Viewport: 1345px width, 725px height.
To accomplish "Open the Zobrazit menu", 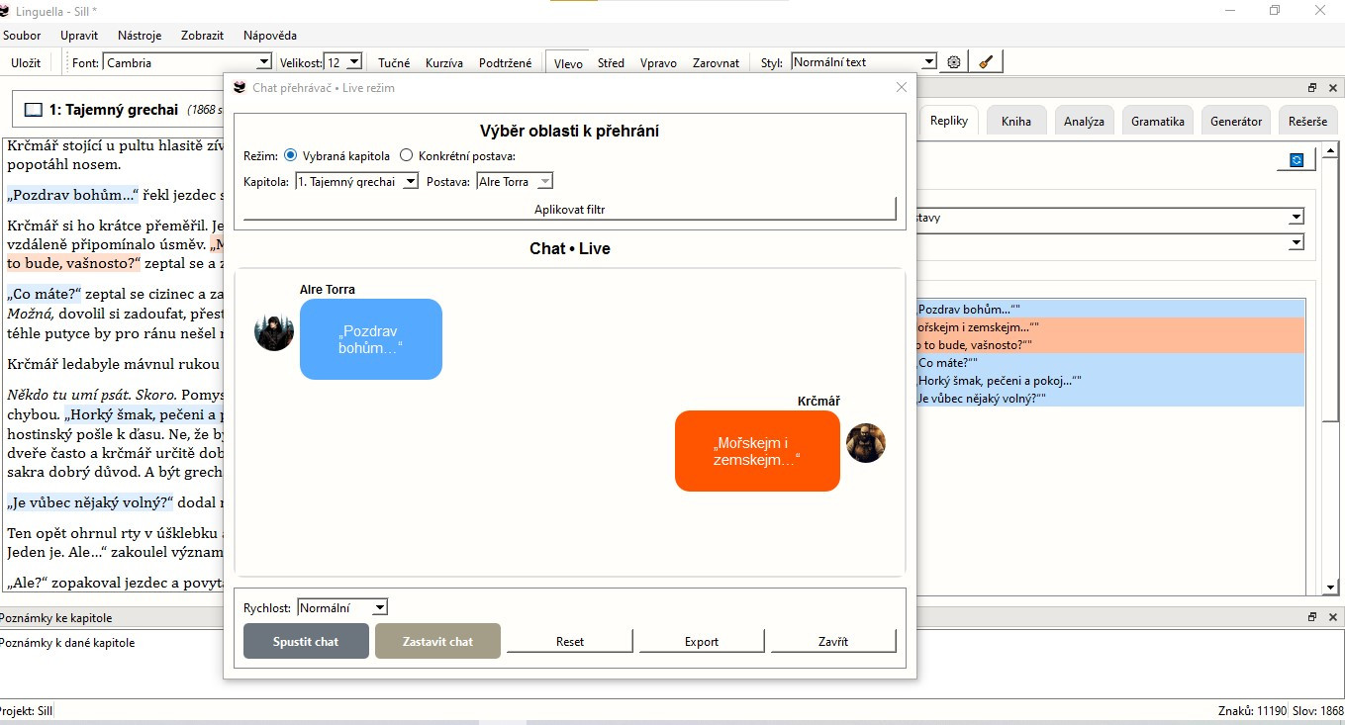I will click(x=203, y=36).
